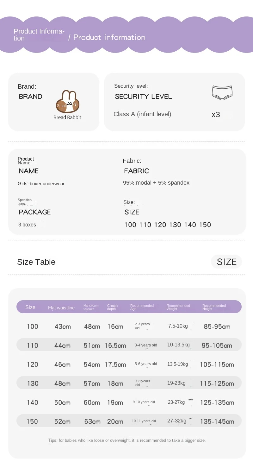
Task: Select the 100 110 120 130 140 150 size list
Action: pos(168,225)
